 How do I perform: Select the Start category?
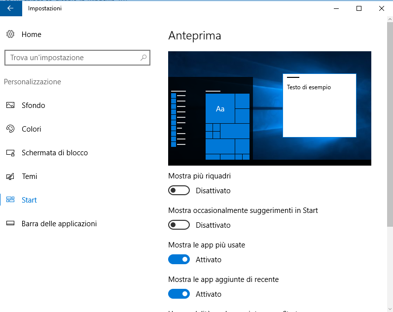pos(29,200)
